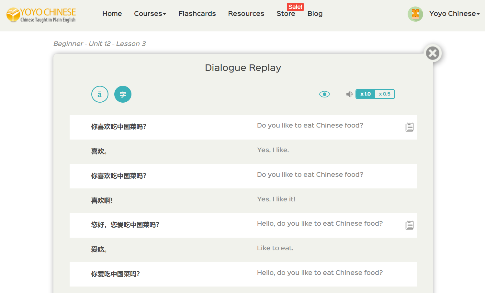Toggle pinyin display with the ā button

[100, 94]
